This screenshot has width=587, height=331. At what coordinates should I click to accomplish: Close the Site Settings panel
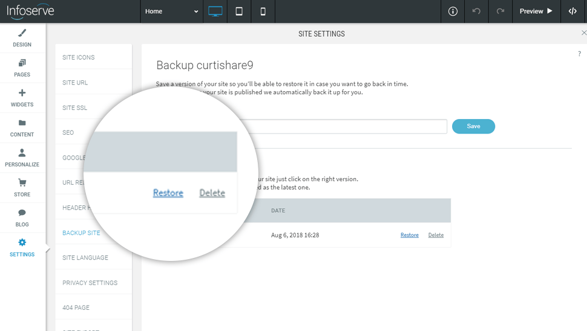coord(583,33)
